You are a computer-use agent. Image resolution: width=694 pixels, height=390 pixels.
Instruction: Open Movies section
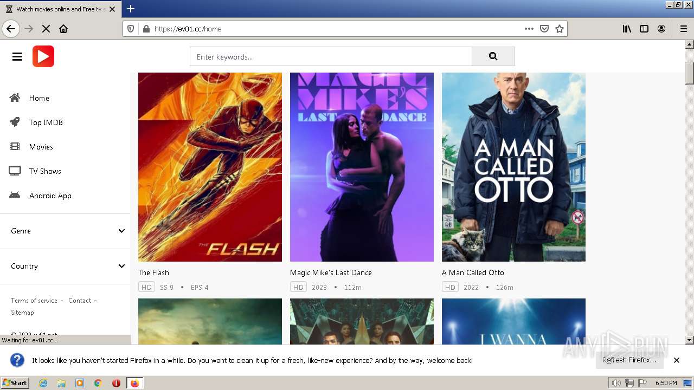pos(41,147)
